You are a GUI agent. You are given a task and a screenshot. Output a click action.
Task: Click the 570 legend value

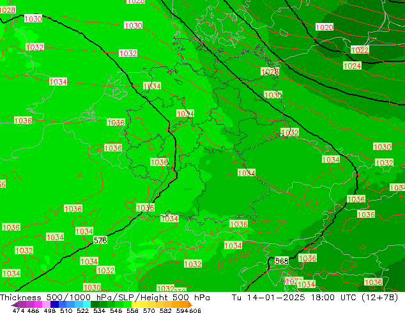coord(149,310)
